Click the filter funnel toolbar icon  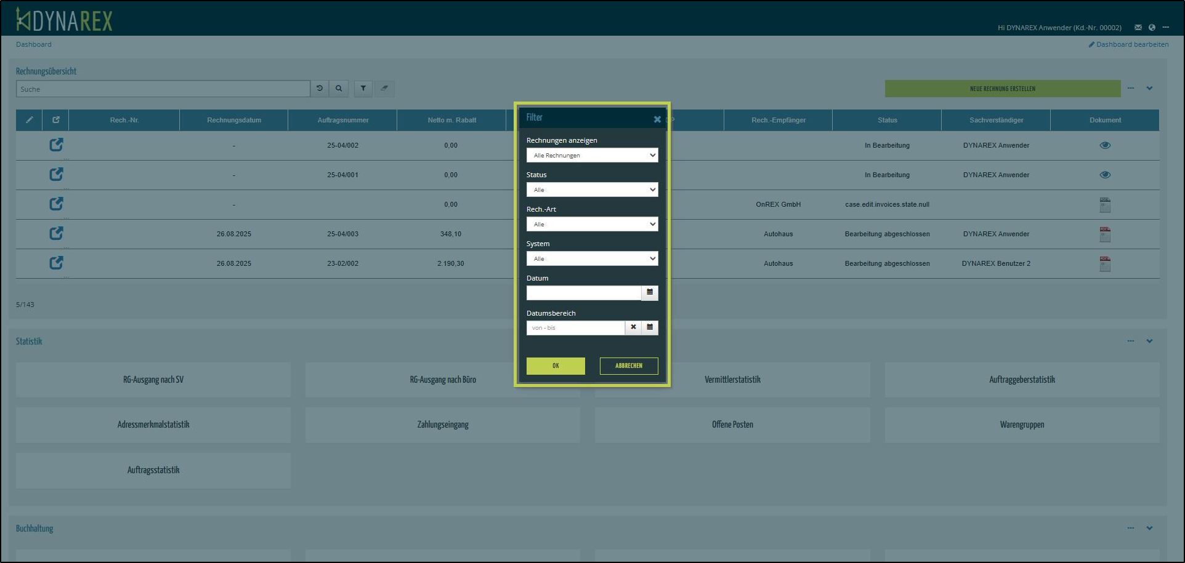click(363, 89)
